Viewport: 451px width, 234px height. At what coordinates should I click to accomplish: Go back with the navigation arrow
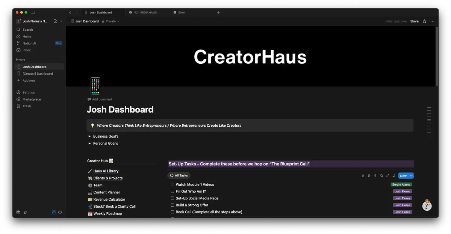[70, 12]
